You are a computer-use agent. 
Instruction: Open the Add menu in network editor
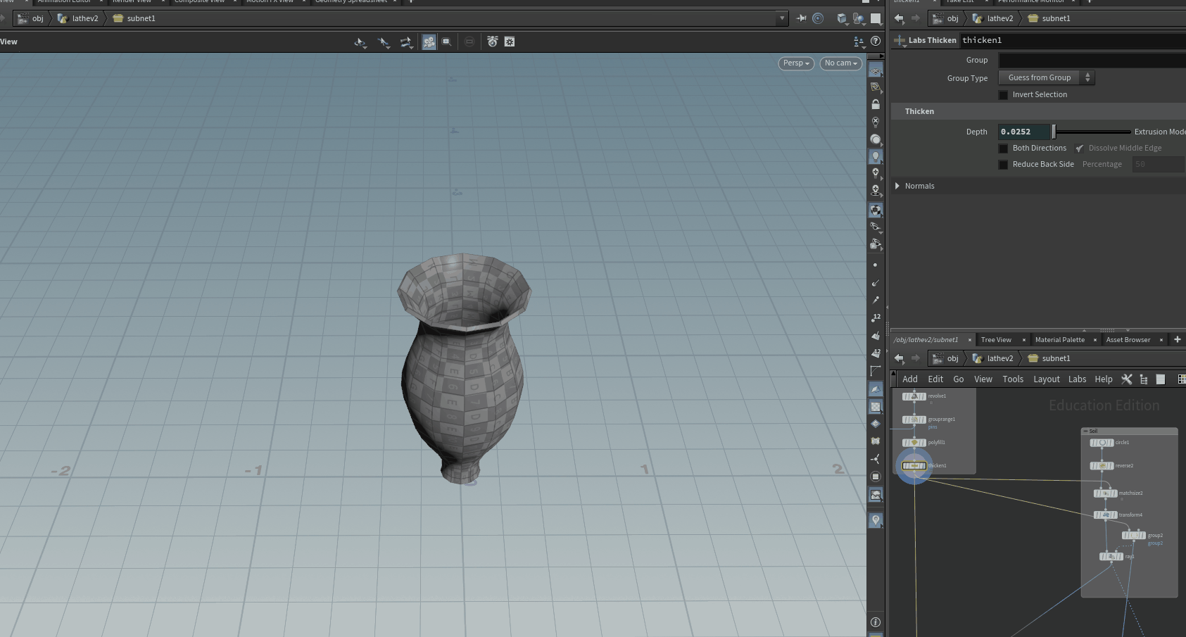(x=910, y=379)
